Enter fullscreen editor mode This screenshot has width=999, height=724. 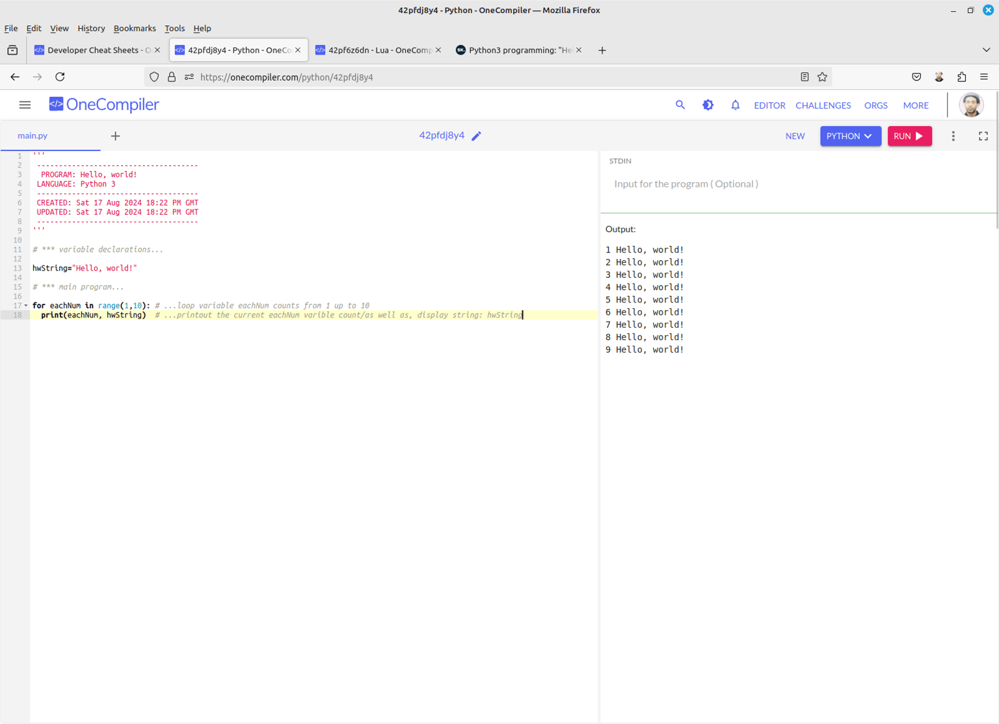coord(983,136)
